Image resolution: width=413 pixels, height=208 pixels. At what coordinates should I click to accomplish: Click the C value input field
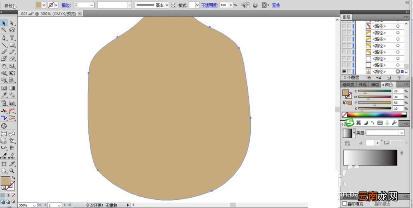pyautogui.click(x=398, y=91)
